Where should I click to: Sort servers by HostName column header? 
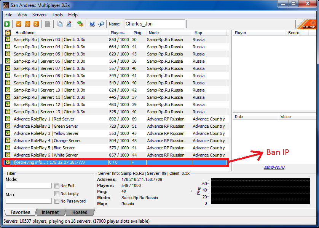(x=61, y=33)
